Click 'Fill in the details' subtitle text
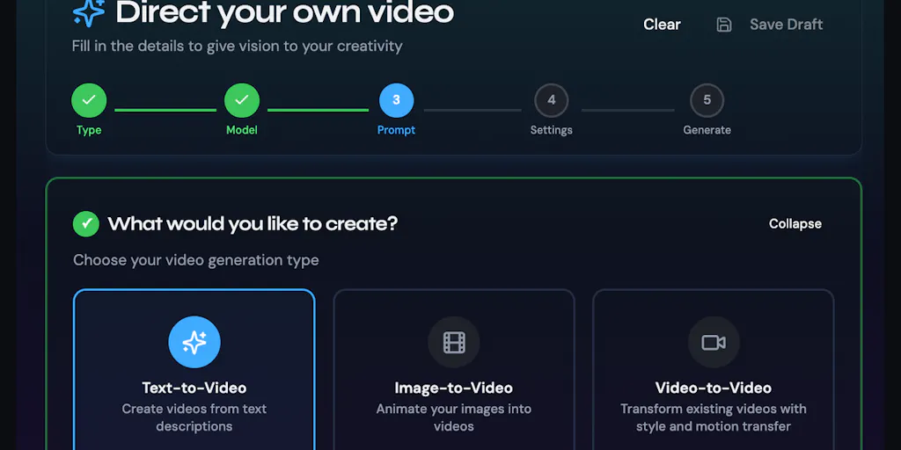Image resolution: width=901 pixels, height=450 pixels. (x=237, y=46)
